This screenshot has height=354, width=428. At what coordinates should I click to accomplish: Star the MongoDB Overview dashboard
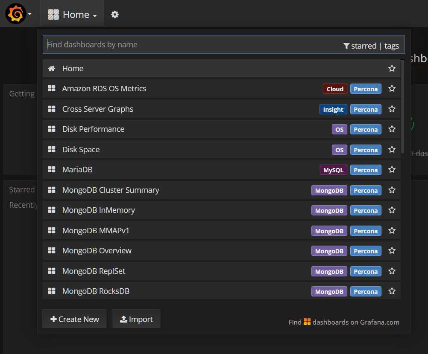392,250
